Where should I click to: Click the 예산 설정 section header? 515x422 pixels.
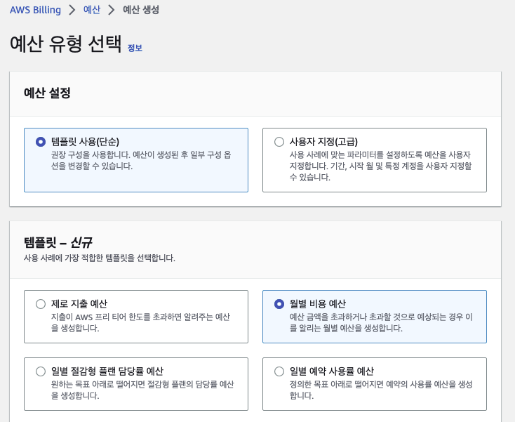[x=47, y=93]
